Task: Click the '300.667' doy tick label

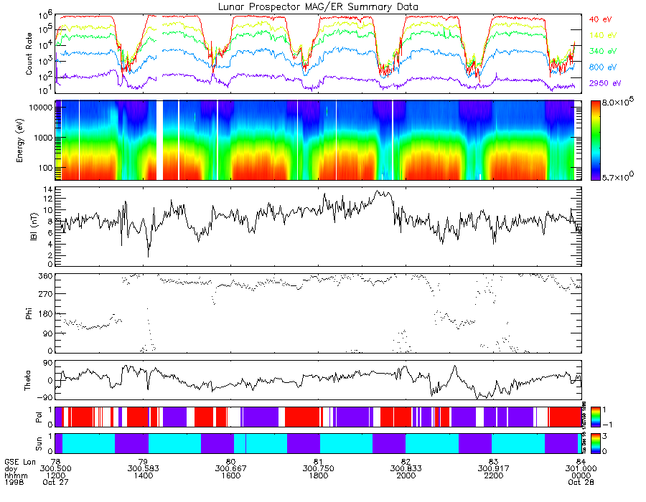Action: pyautogui.click(x=230, y=469)
